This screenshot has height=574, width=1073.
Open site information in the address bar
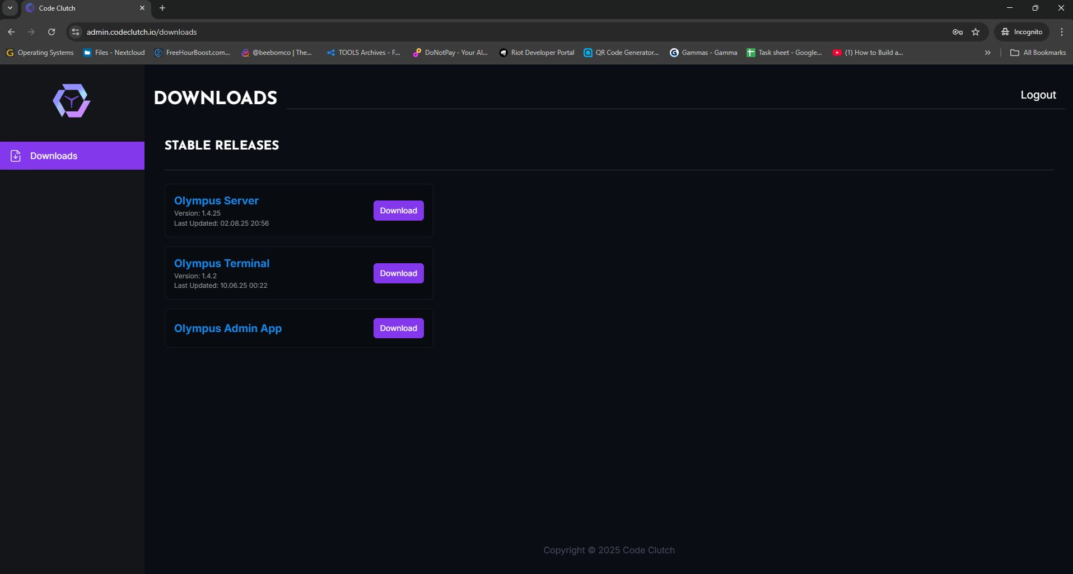[x=75, y=32]
